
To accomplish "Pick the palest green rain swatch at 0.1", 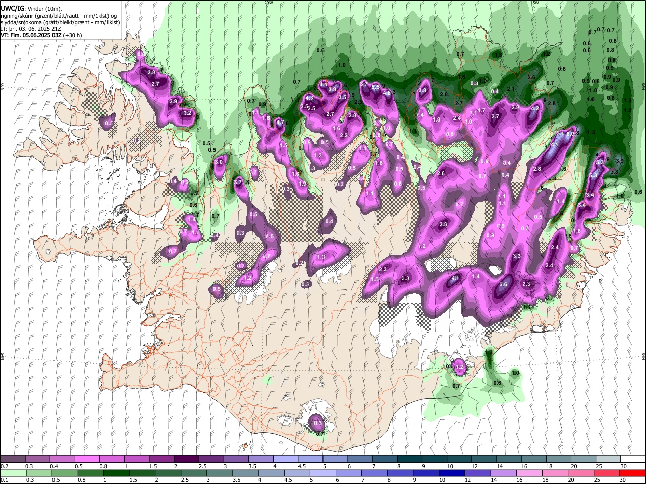I will (13, 473).
